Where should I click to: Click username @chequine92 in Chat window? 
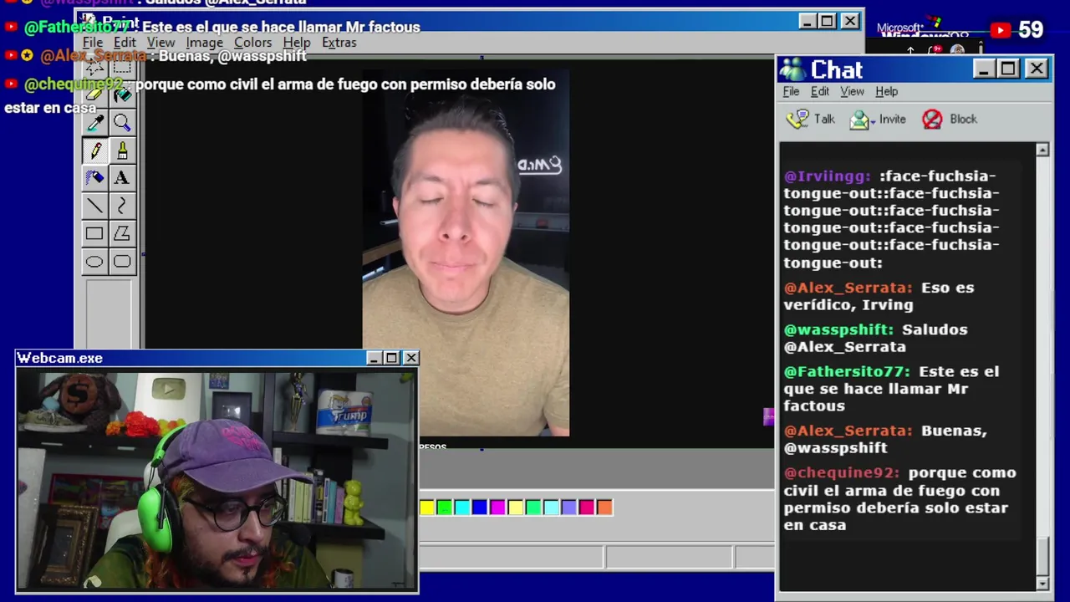click(842, 473)
